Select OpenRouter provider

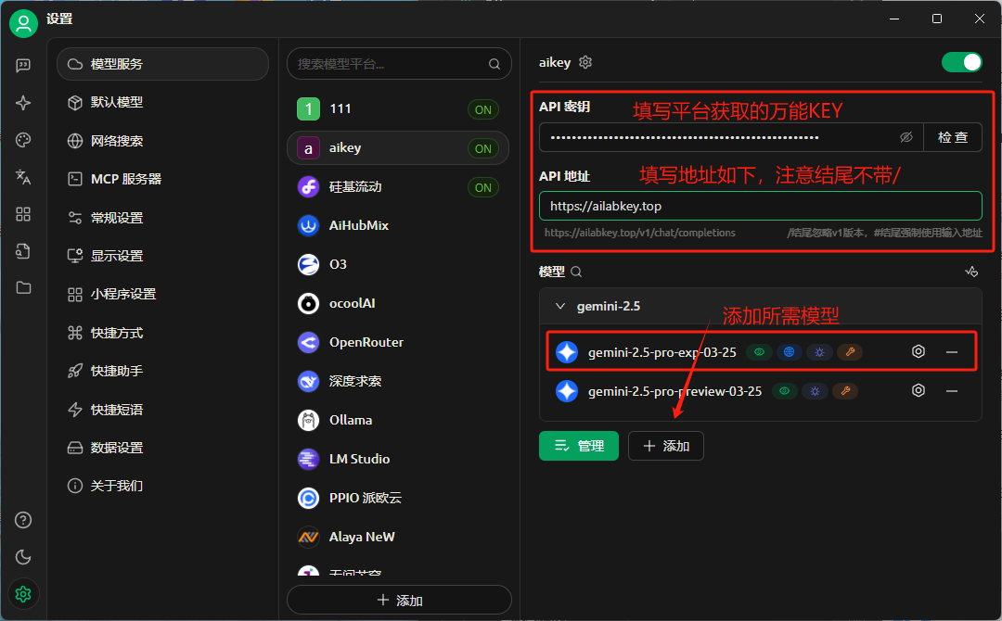398,342
